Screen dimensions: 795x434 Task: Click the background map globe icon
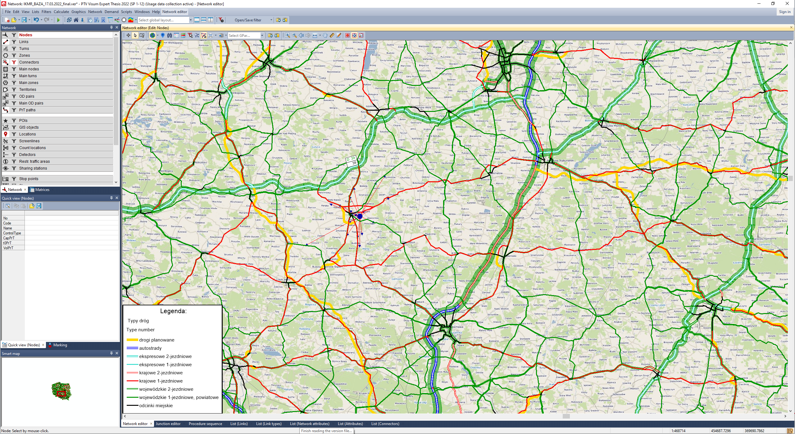pos(152,35)
